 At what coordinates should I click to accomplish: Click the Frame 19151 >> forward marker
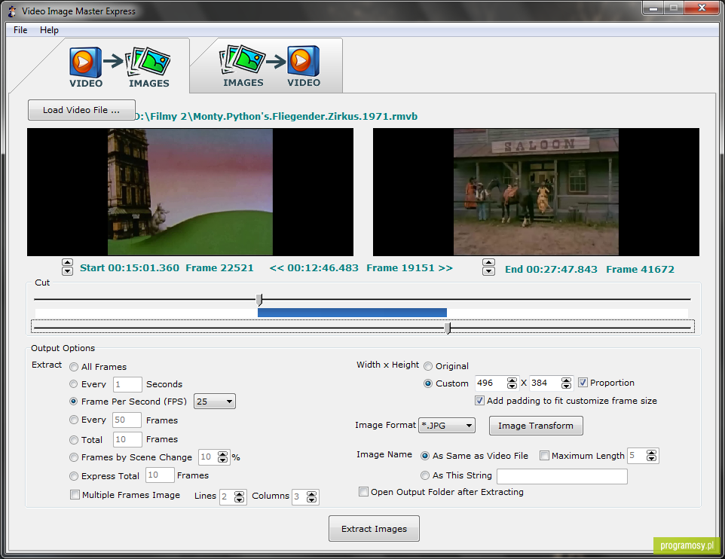tap(410, 268)
